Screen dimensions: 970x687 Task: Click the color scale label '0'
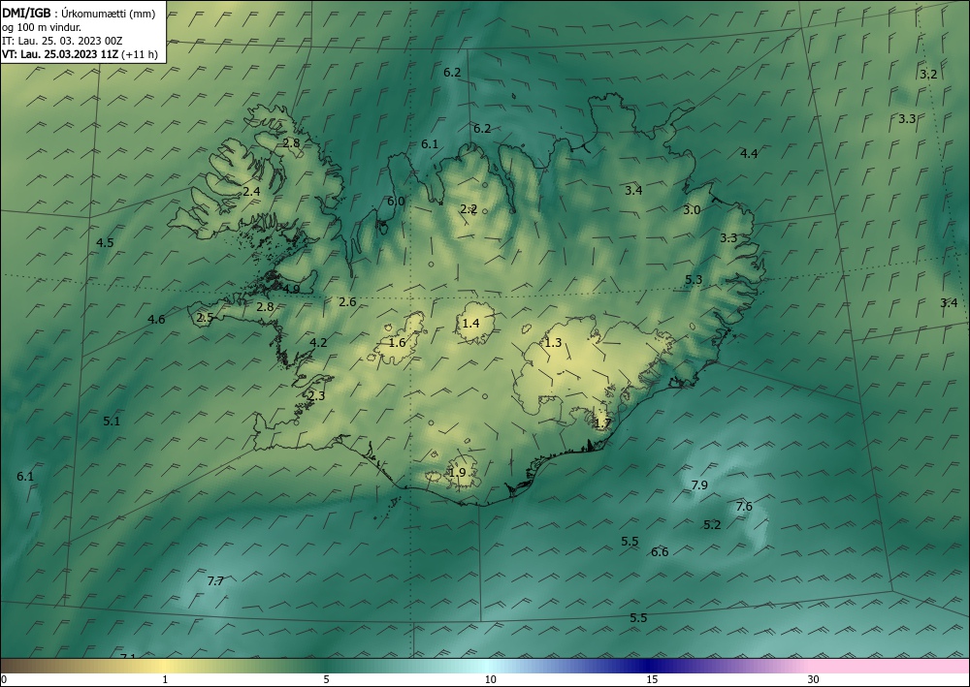(4, 679)
